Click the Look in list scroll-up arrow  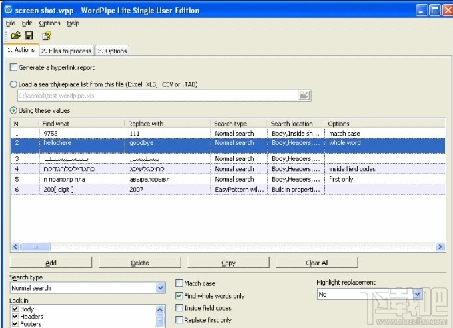(160, 310)
